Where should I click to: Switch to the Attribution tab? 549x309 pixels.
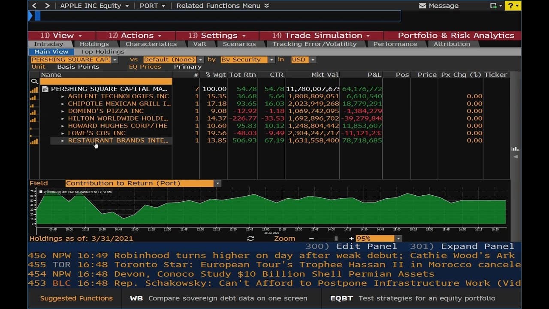452,44
